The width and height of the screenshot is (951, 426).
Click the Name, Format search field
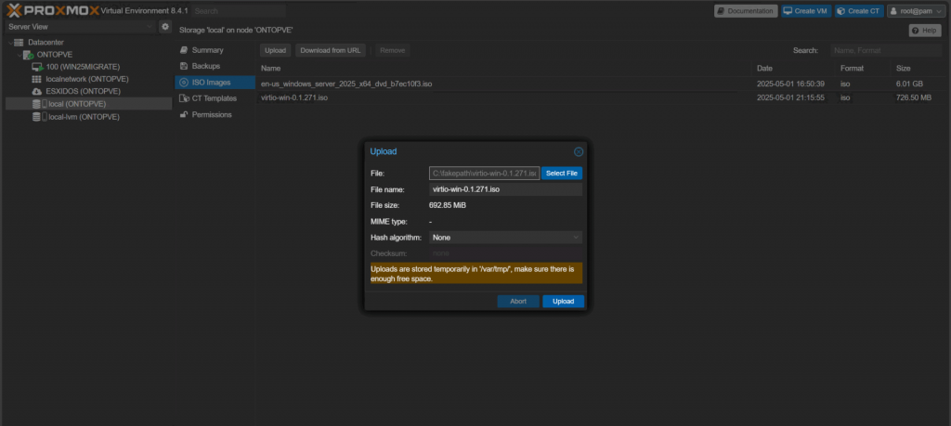tap(886, 50)
